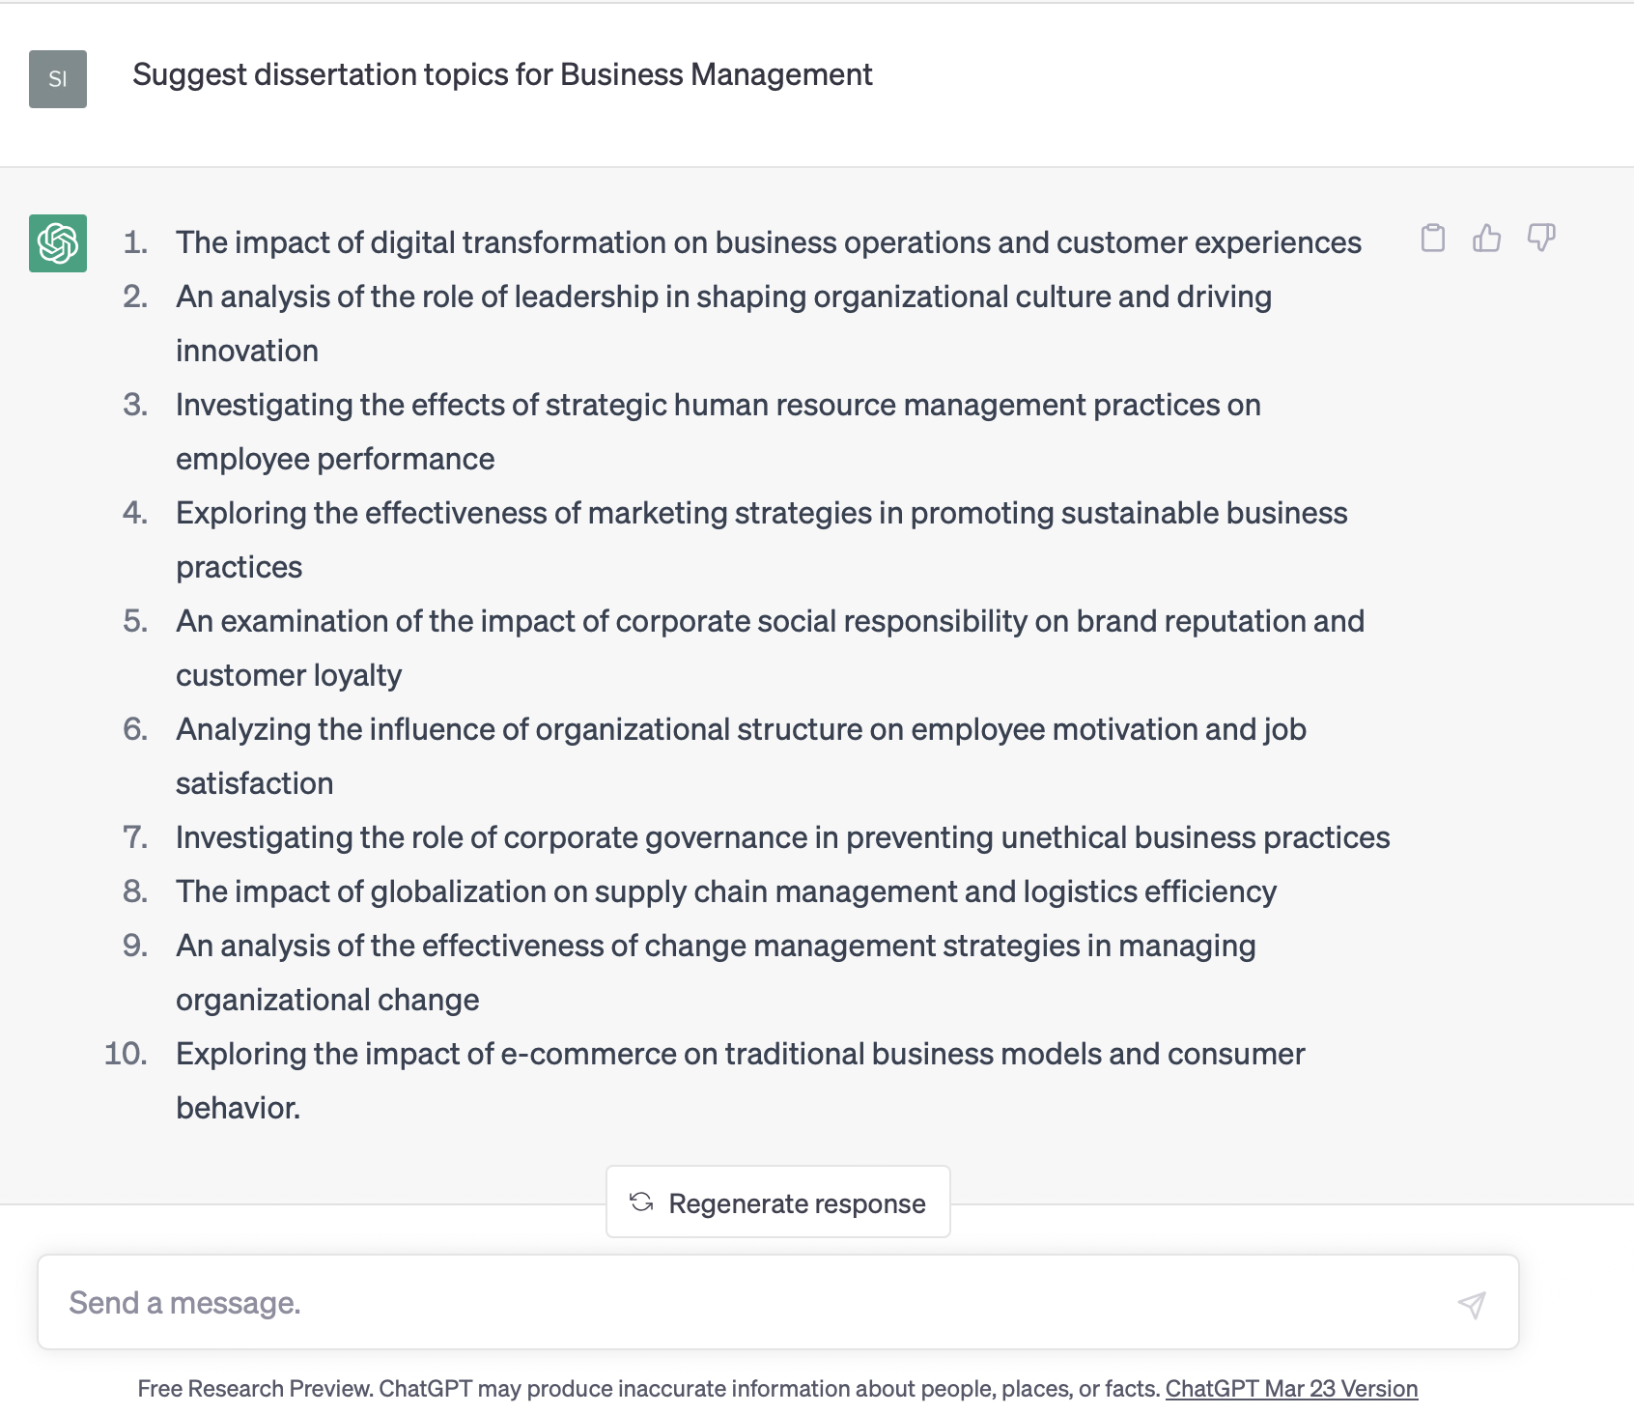Select topic 2 on leadership and organizational culture
The width and height of the screenshot is (1634, 1414).
722,297
